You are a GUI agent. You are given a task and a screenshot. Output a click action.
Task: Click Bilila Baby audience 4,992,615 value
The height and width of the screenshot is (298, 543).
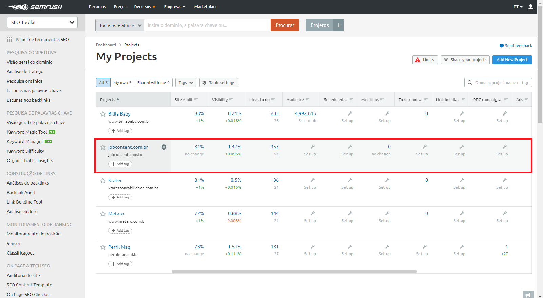click(x=305, y=113)
